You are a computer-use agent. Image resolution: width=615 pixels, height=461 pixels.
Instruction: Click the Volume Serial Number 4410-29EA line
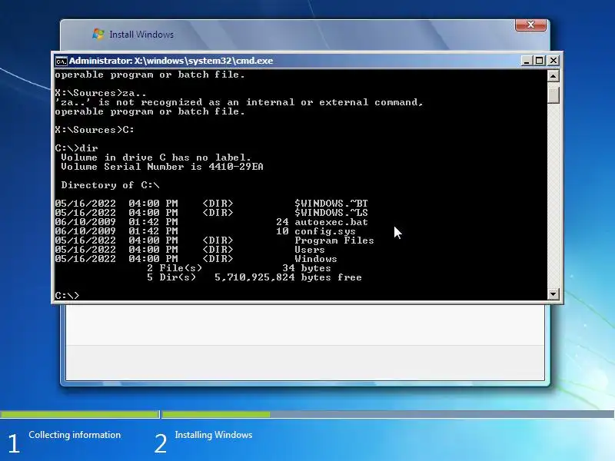pyautogui.click(x=162, y=167)
